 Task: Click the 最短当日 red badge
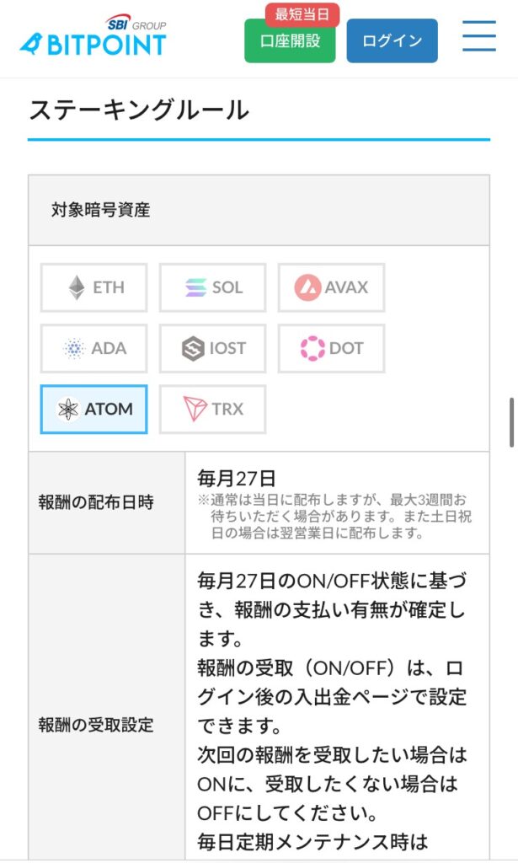302,15
